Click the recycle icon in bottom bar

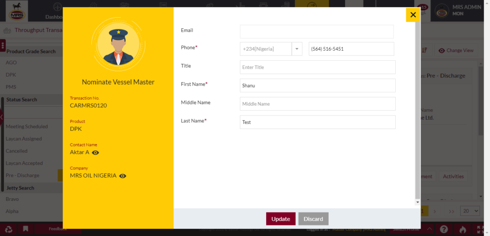[x=9, y=229]
